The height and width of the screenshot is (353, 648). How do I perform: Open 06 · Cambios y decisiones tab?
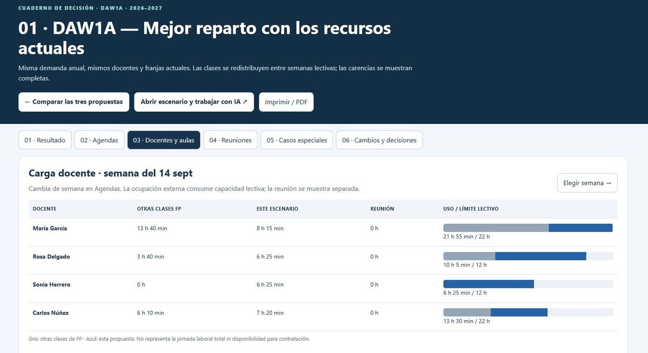(x=379, y=140)
